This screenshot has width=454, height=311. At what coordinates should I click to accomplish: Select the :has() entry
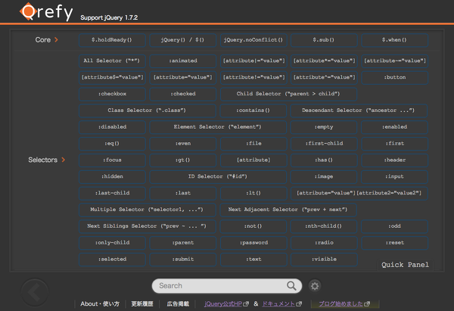pyautogui.click(x=324, y=160)
